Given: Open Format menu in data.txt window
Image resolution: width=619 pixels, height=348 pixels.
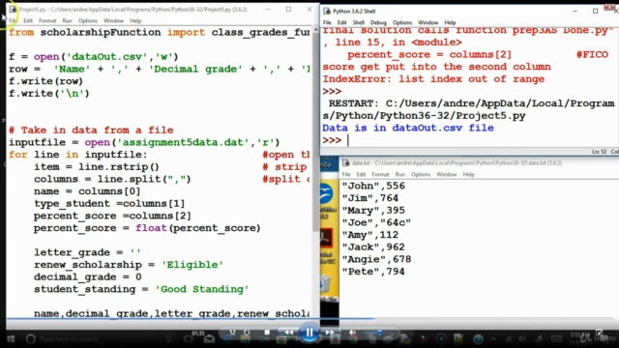Looking at the screenshot, I should point(380,174).
